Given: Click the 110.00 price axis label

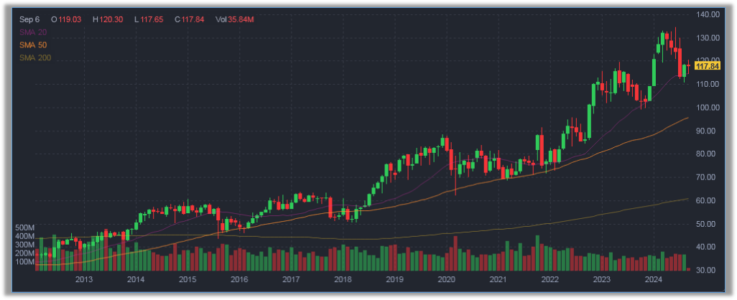Looking at the screenshot, I should point(708,84).
